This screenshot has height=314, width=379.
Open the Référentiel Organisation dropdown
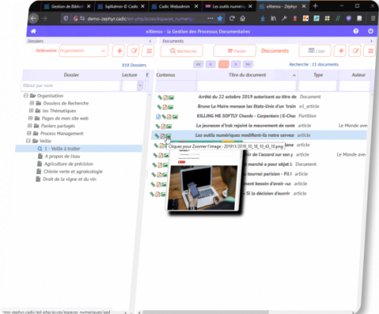pyautogui.click(x=83, y=51)
